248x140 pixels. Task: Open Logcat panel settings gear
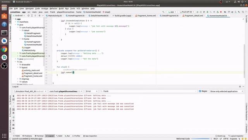coord(240,86)
